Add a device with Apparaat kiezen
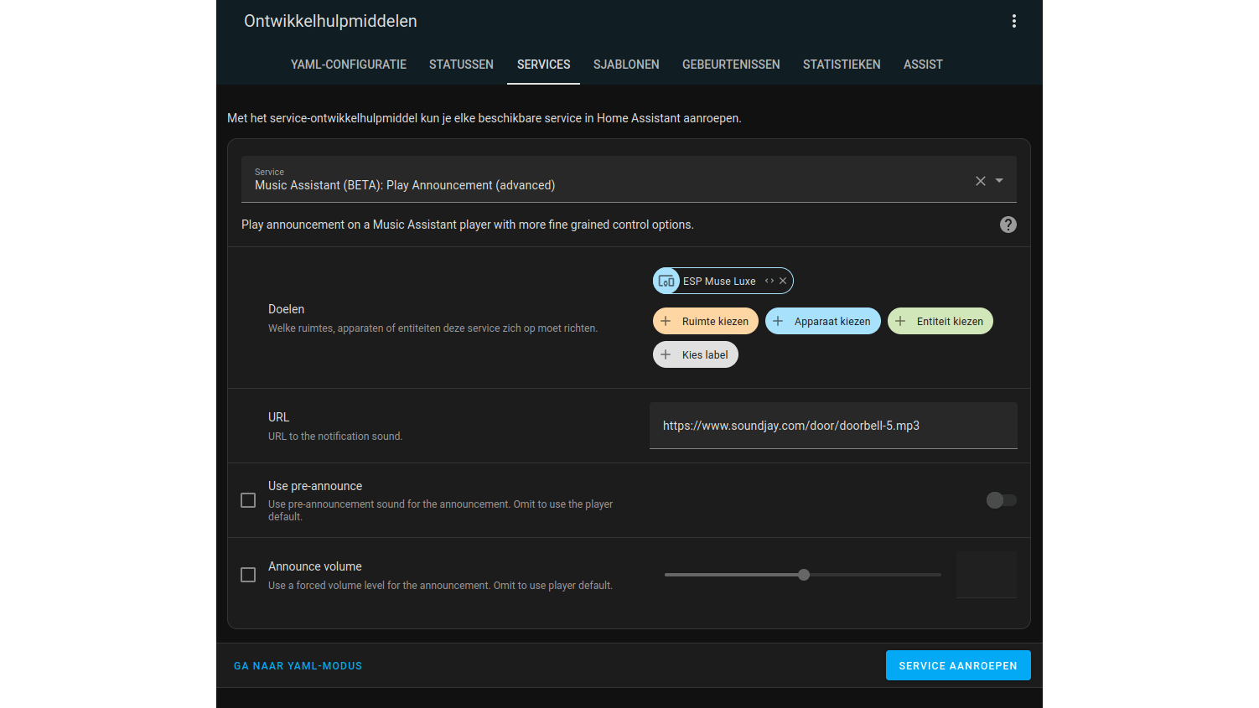This screenshot has width=1259, height=708. [822, 321]
